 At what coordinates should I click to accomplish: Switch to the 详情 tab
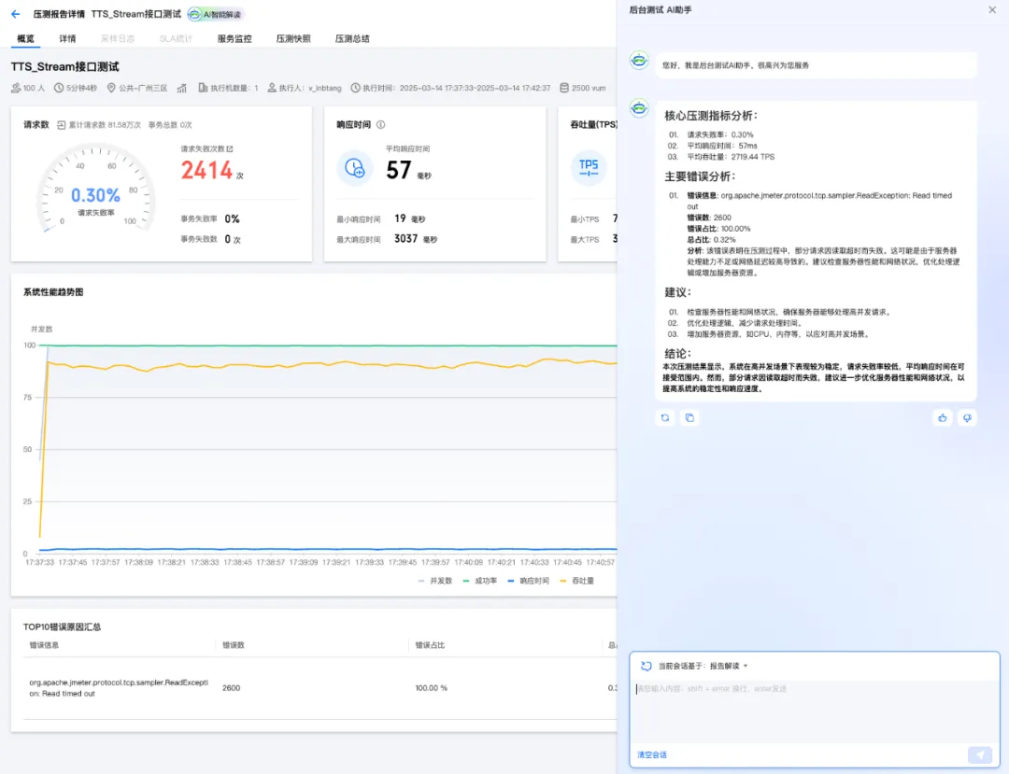pyautogui.click(x=67, y=38)
